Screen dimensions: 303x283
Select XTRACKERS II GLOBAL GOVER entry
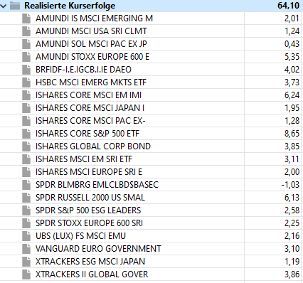(92, 274)
